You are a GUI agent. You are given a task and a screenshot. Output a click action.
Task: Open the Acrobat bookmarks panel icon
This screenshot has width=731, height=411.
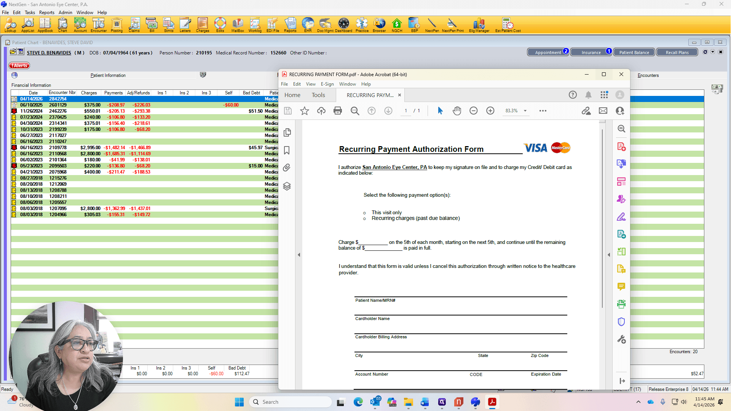287,150
